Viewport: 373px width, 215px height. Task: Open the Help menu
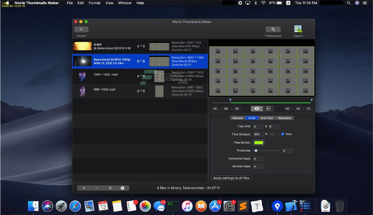(x=140, y=3)
